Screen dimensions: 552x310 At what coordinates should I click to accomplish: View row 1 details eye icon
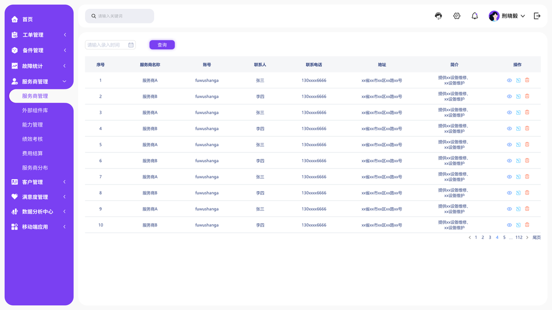[x=510, y=81]
